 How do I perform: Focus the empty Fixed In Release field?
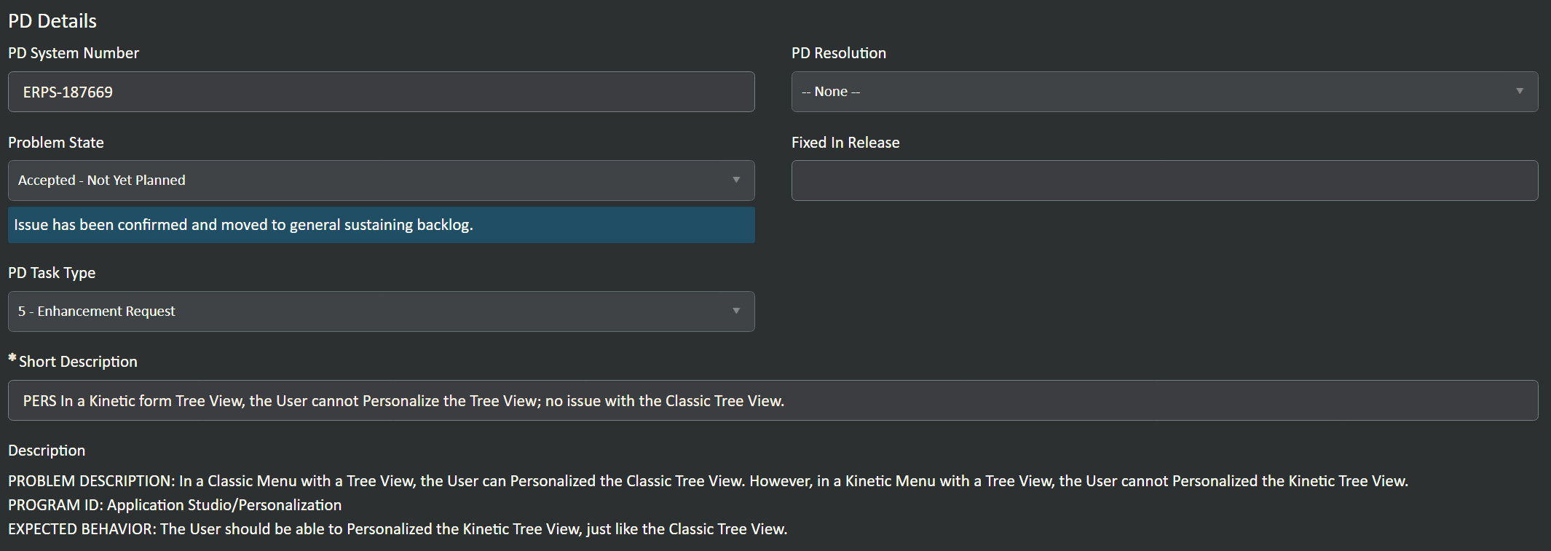coord(1164,181)
